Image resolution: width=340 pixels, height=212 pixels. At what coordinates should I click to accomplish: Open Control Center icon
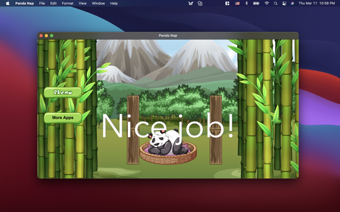(x=284, y=4)
